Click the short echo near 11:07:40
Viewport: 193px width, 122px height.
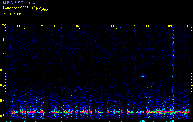[142, 76]
